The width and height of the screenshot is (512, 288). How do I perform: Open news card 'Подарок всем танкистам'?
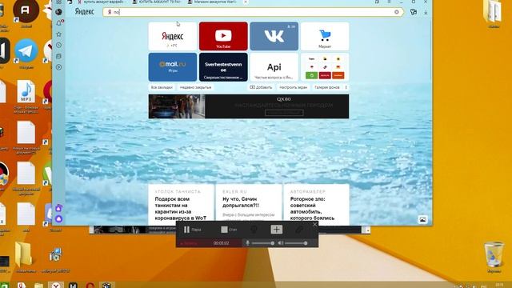point(181,205)
